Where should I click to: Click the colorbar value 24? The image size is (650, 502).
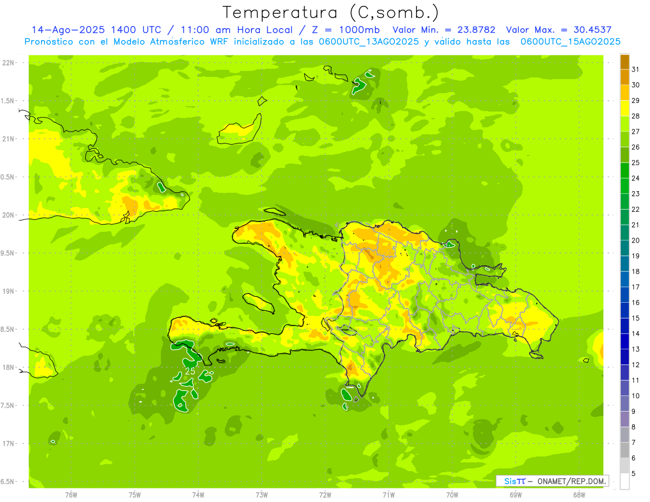pos(636,178)
